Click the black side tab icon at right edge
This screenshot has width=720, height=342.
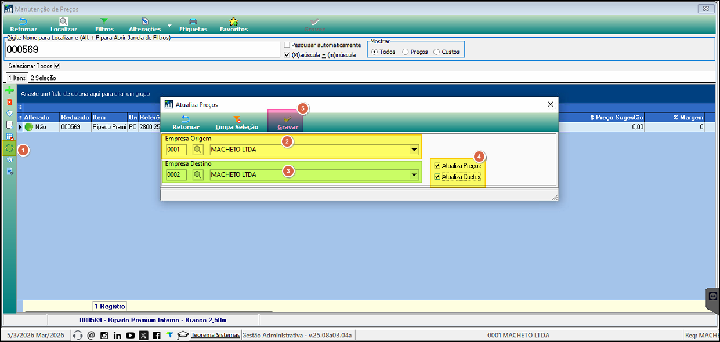click(x=713, y=296)
